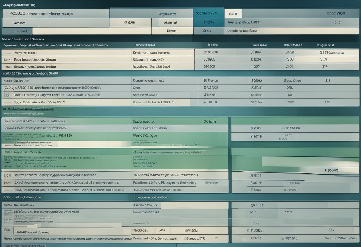Click the small 'Dooa' cell in the bottom table

click(162, 230)
